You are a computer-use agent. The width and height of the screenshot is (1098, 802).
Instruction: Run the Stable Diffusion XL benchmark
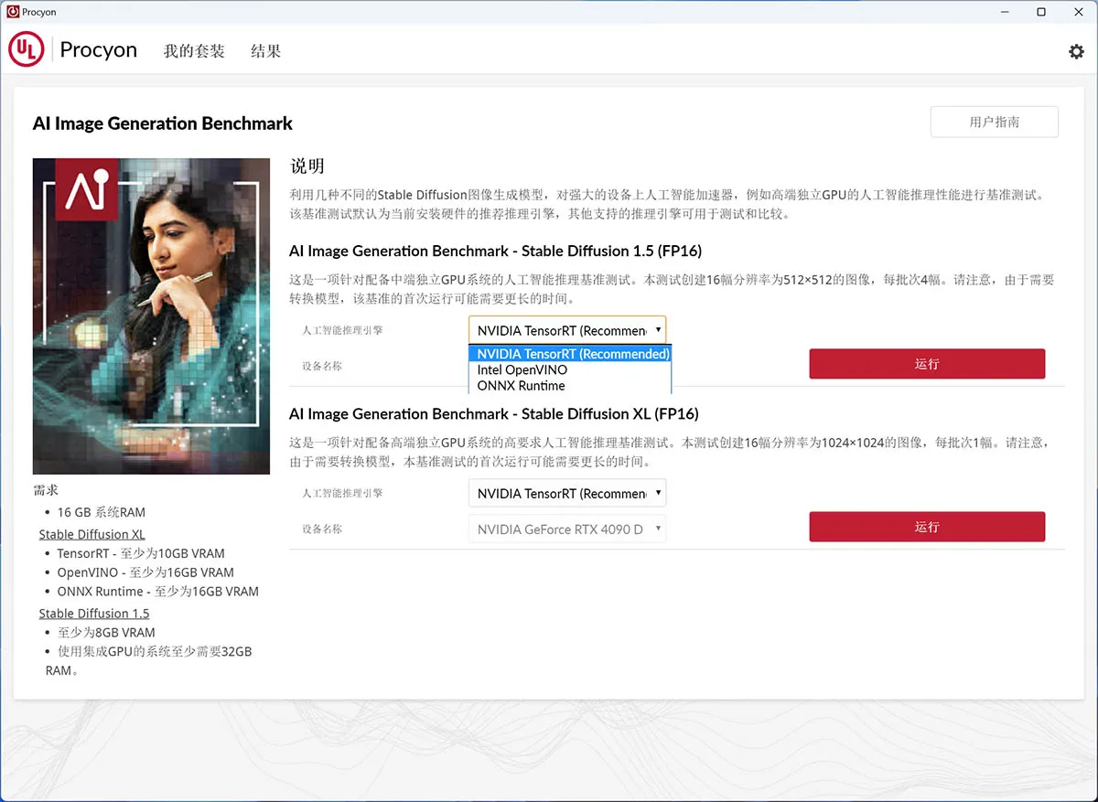pos(927,527)
